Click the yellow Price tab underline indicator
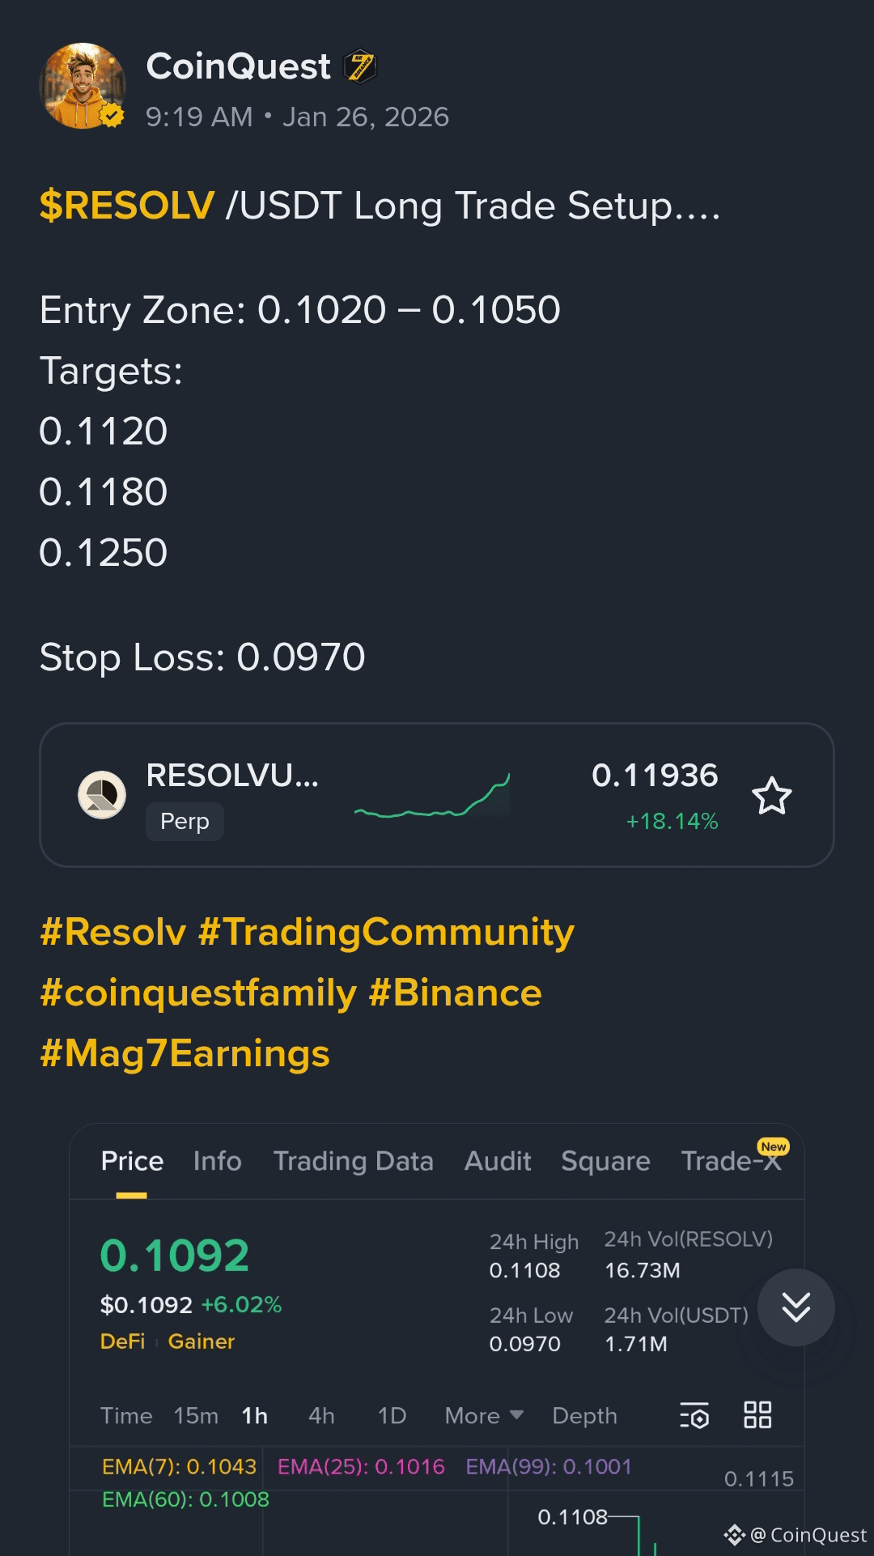This screenshot has height=1556, width=874. coord(131,1193)
